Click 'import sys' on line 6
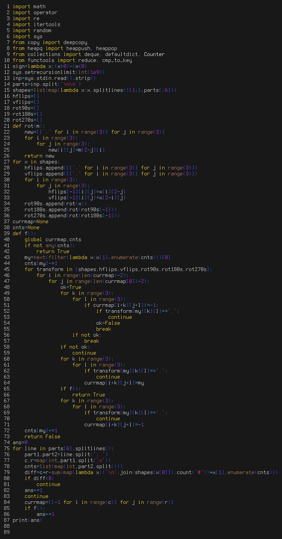Viewport: 282px width, 539px height. point(28,36)
